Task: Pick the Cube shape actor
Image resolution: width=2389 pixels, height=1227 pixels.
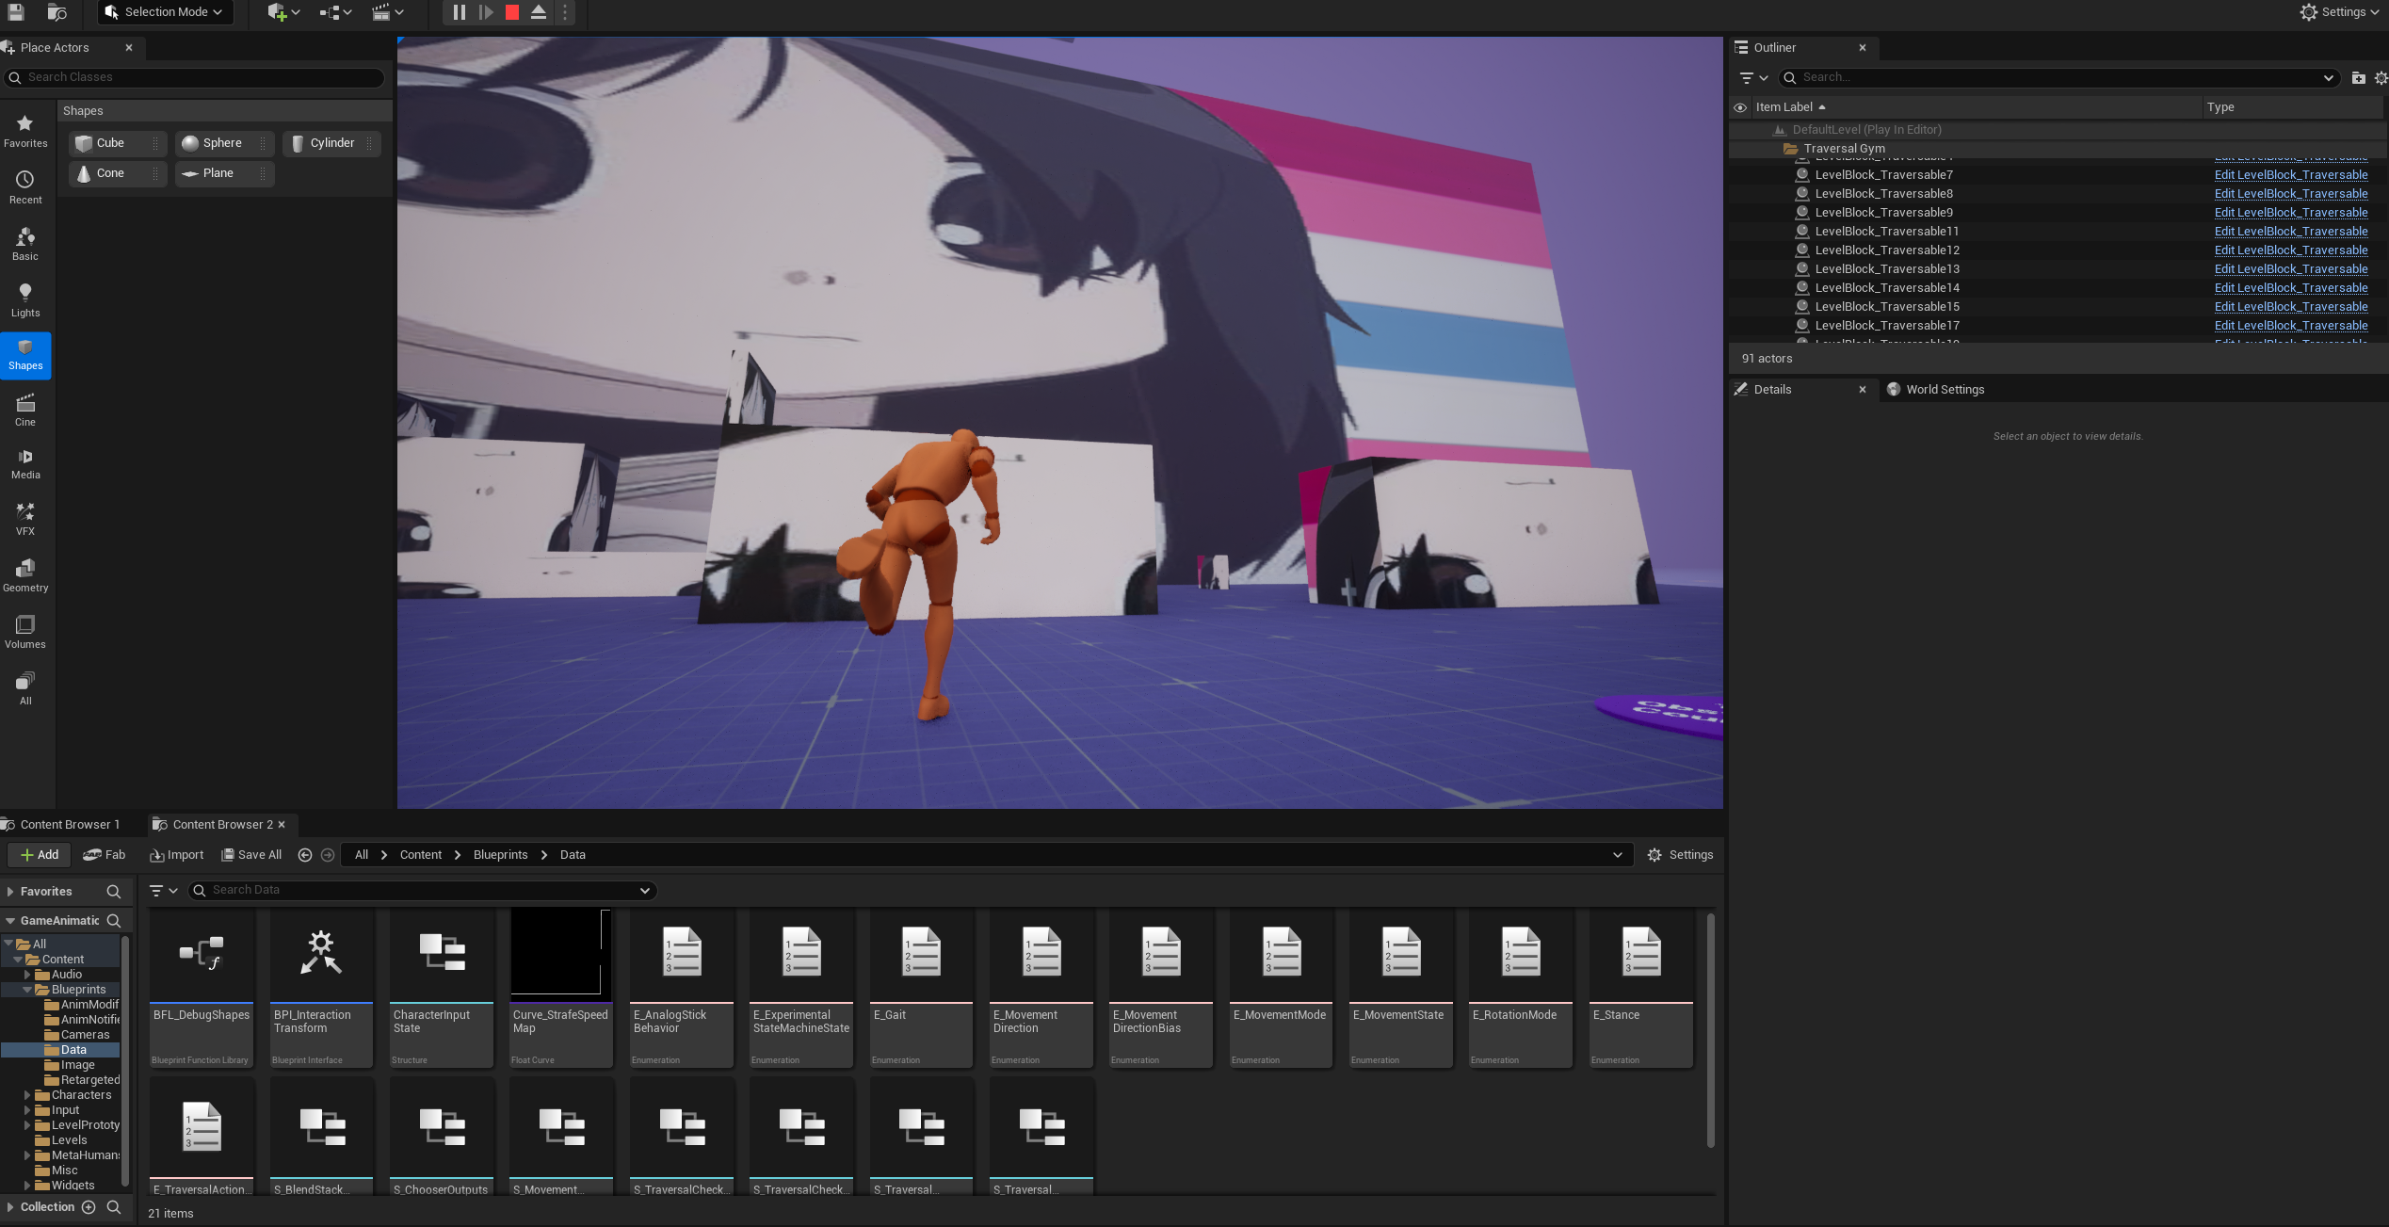Action: [x=117, y=143]
